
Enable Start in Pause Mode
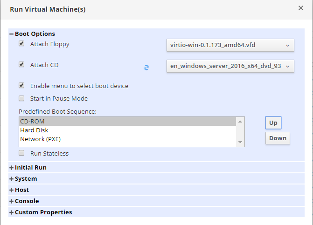21,98
